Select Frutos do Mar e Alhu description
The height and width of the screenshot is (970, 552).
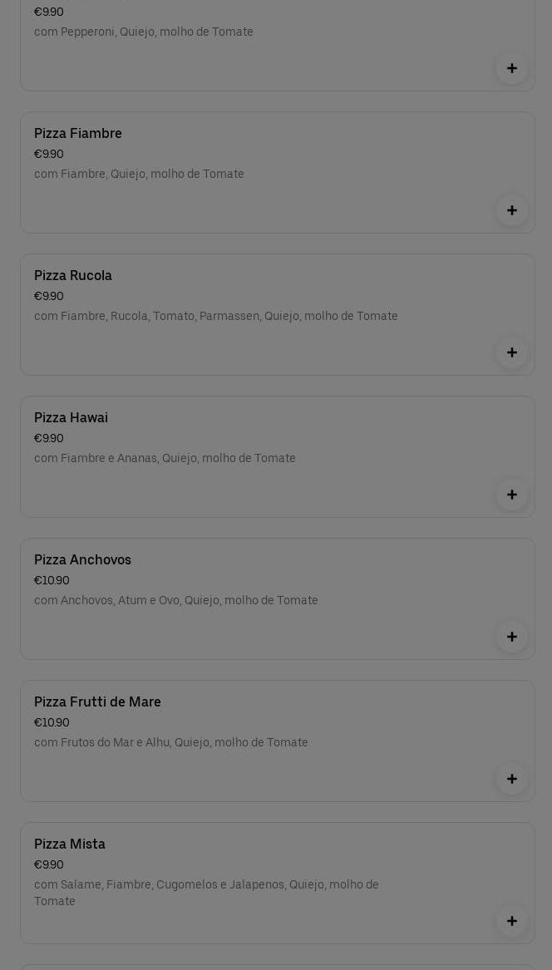click(x=170, y=742)
